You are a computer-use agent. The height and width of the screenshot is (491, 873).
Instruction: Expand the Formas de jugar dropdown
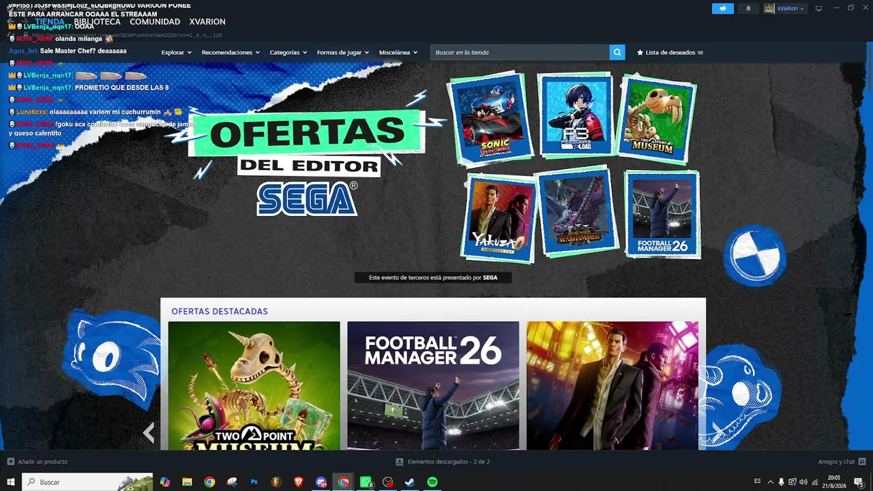(342, 53)
